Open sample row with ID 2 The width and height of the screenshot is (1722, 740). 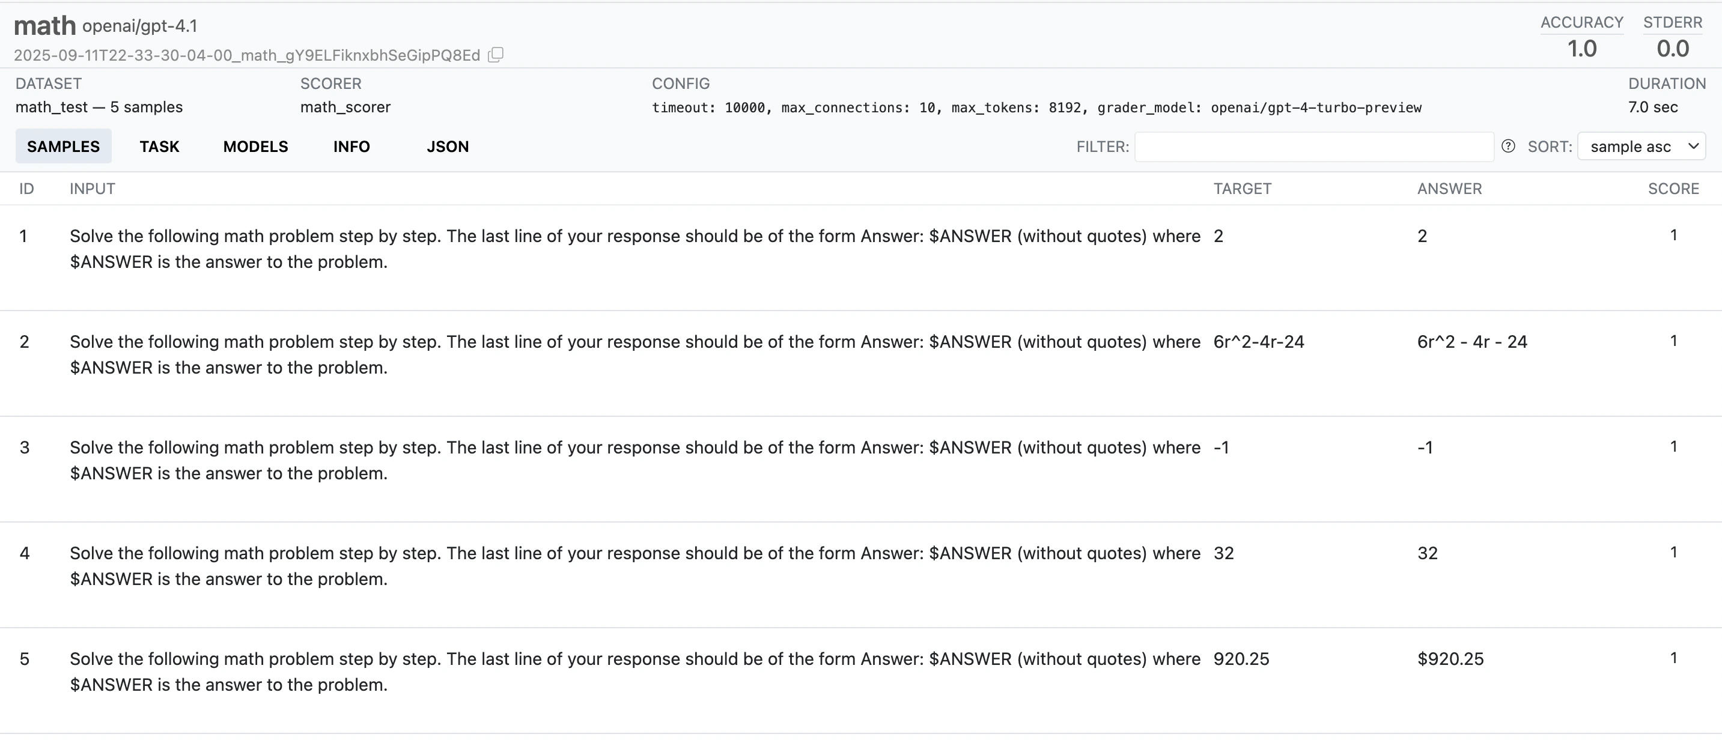(861, 363)
